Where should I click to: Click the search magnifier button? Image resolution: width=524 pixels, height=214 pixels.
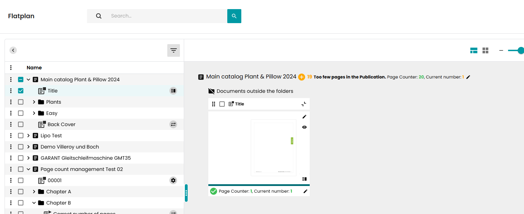(234, 16)
